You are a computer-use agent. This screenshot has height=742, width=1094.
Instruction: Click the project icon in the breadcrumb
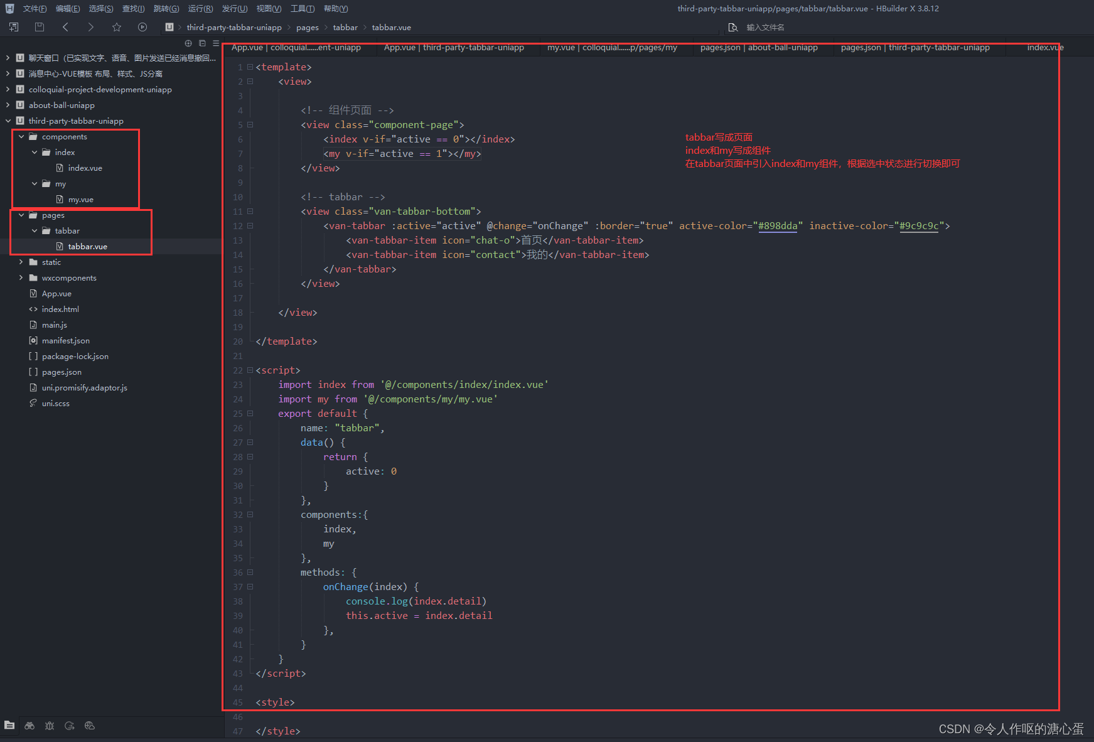[169, 27]
